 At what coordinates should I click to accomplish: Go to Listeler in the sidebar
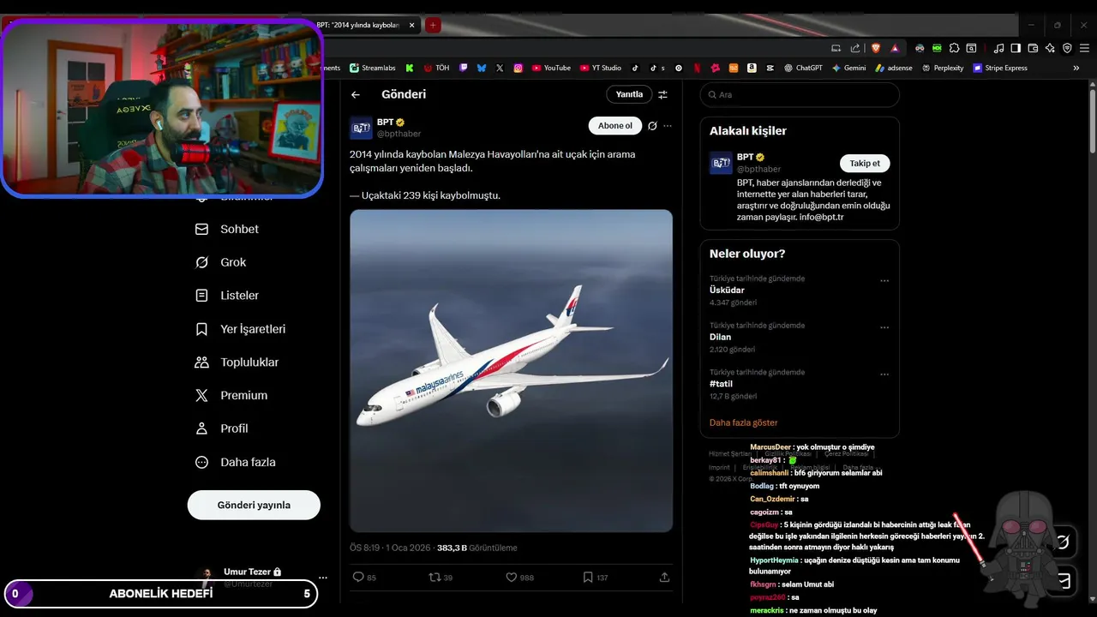coord(227,296)
